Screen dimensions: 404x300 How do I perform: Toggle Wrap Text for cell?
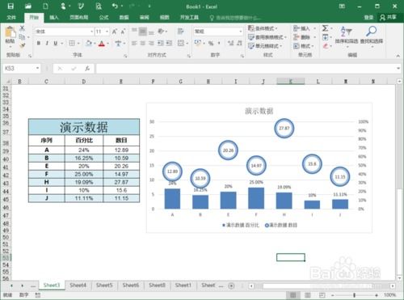pos(181,32)
